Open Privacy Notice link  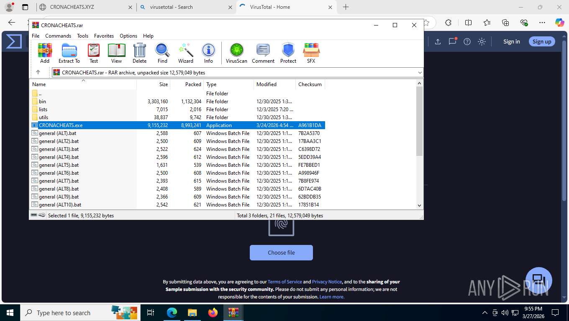pyautogui.click(x=327, y=282)
